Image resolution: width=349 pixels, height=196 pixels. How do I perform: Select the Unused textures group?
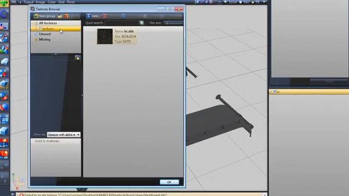coord(45,34)
